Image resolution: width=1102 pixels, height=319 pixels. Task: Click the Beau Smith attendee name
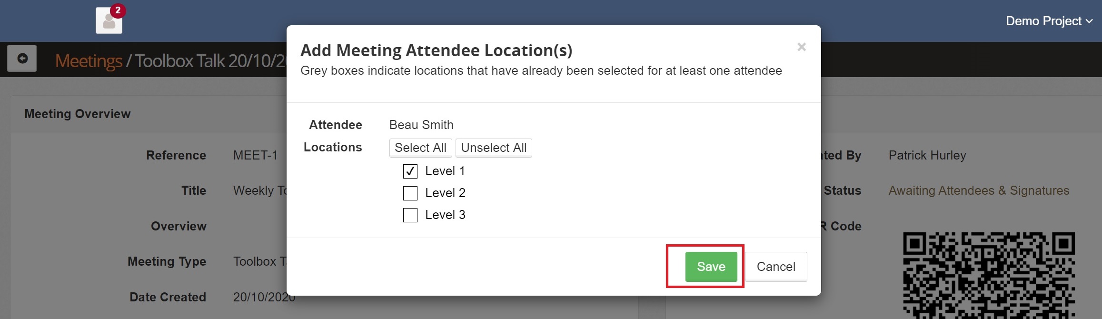coord(421,125)
